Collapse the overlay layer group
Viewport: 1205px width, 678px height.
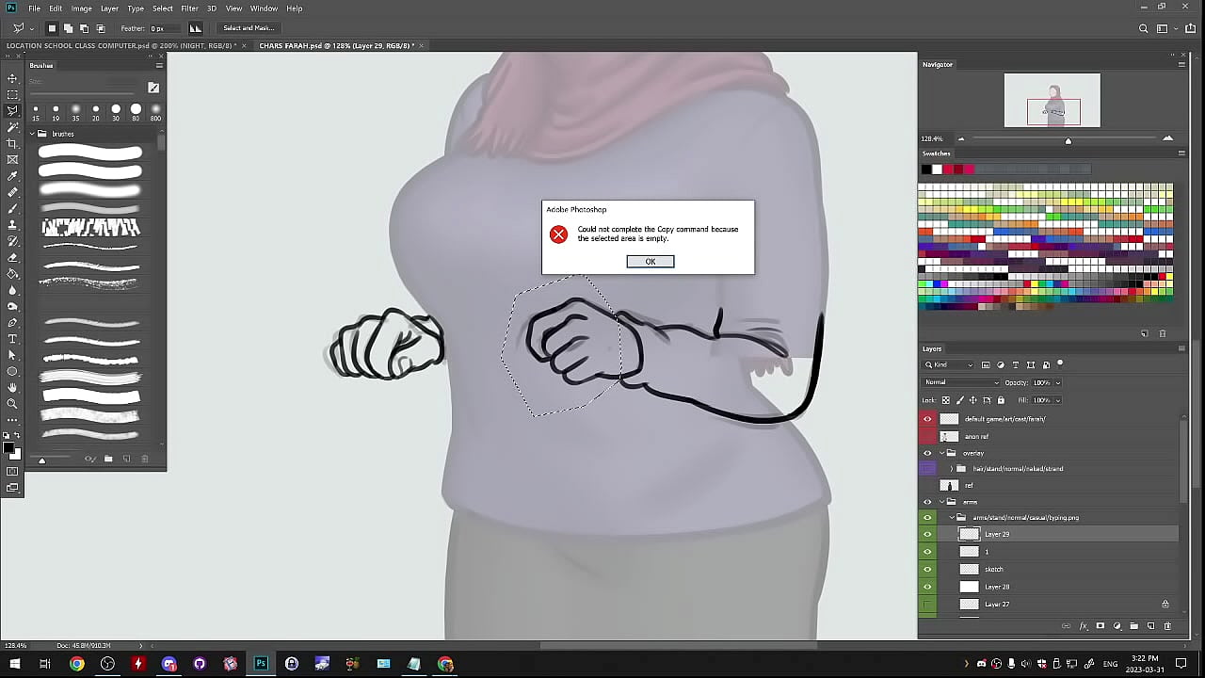(940, 453)
